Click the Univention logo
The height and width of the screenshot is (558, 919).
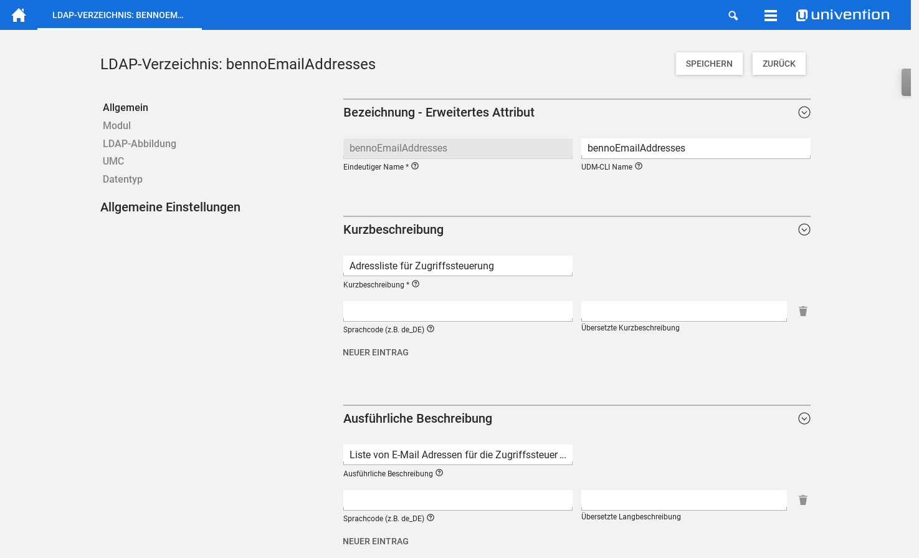coord(843,15)
